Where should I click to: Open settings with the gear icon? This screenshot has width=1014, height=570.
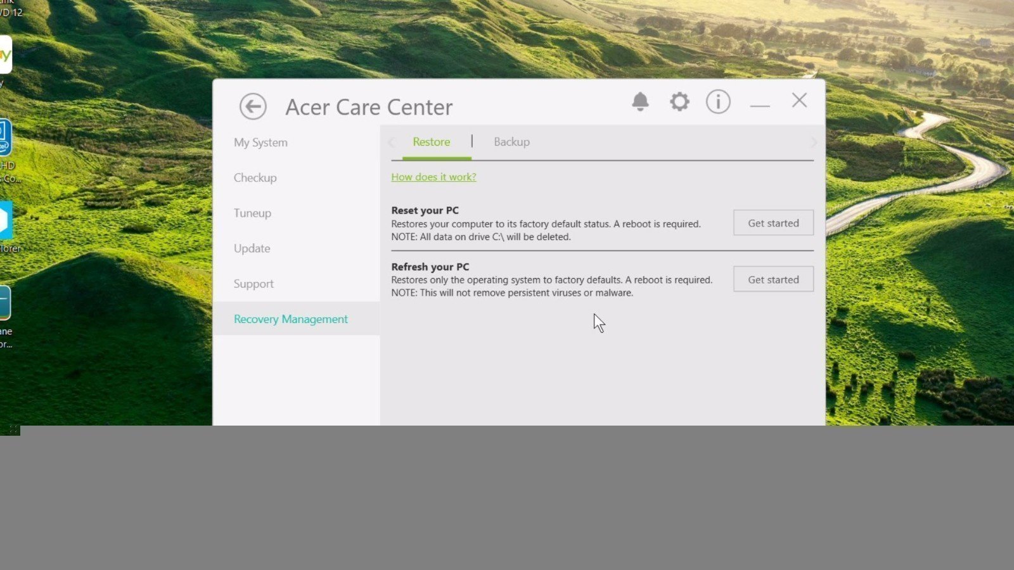679,101
